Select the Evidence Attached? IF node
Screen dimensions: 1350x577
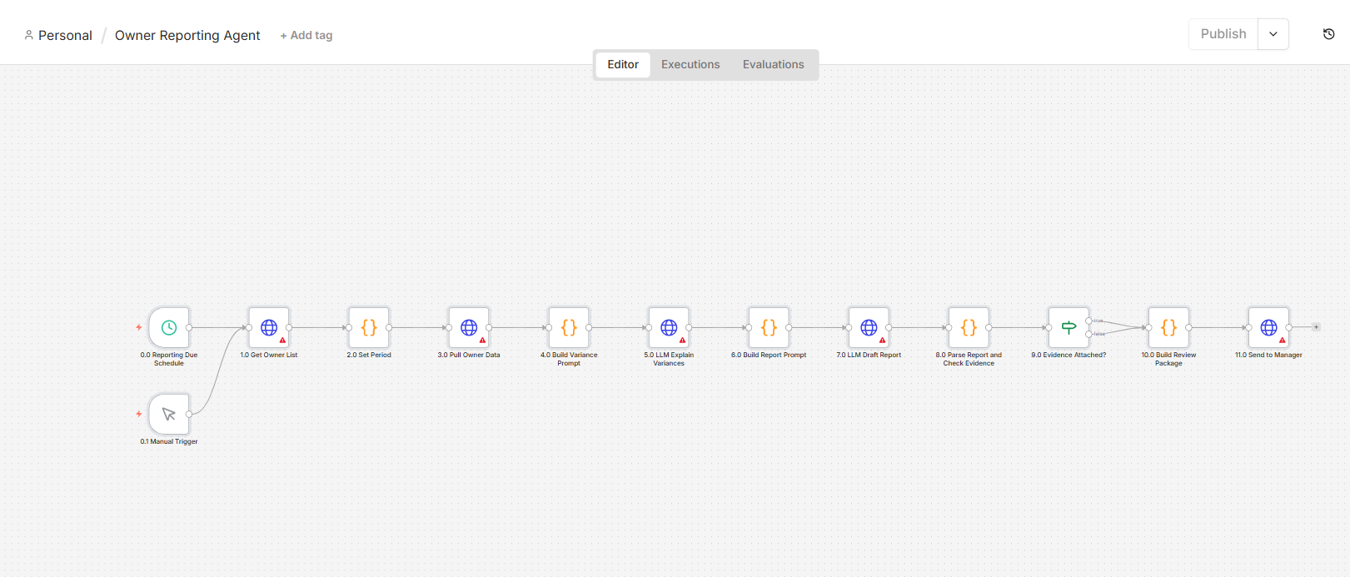point(1069,327)
